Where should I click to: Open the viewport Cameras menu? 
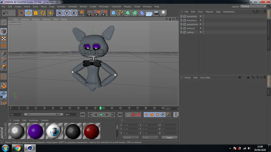(25, 20)
